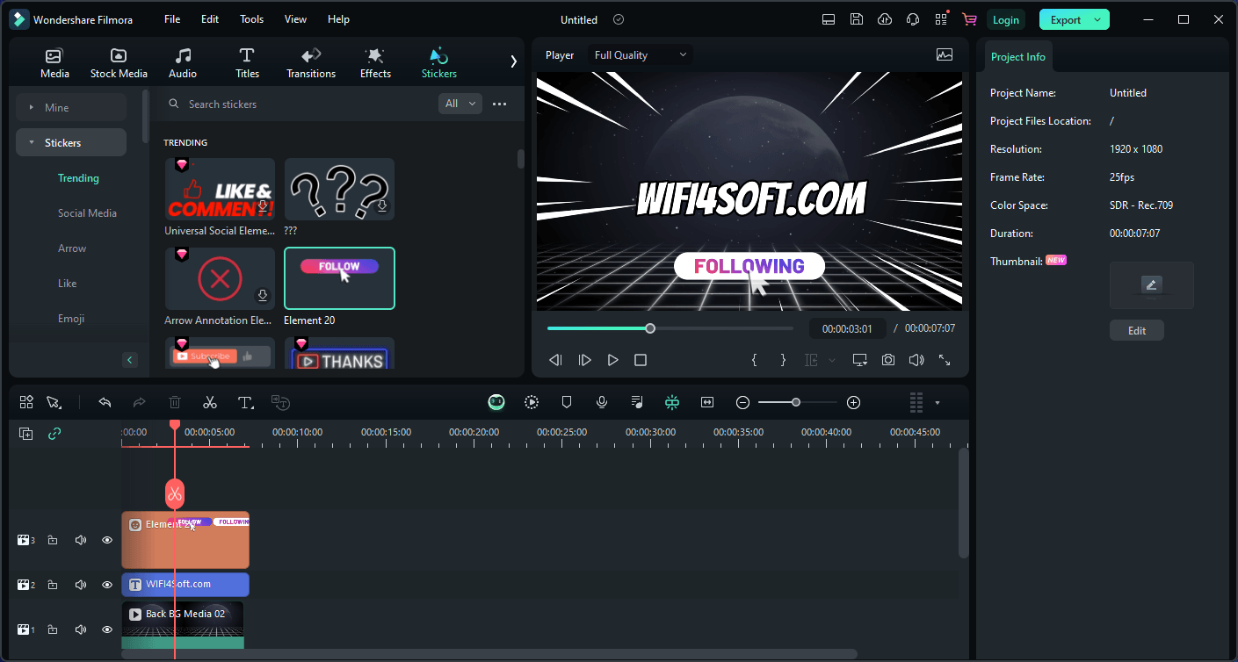Mute track 2 with the speaker icon
The height and width of the screenshot is (662, 1238).
pyautogui.click(x=81, y=585)
